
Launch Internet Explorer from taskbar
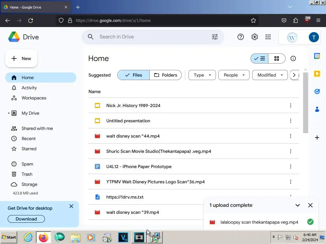(28, 237)
